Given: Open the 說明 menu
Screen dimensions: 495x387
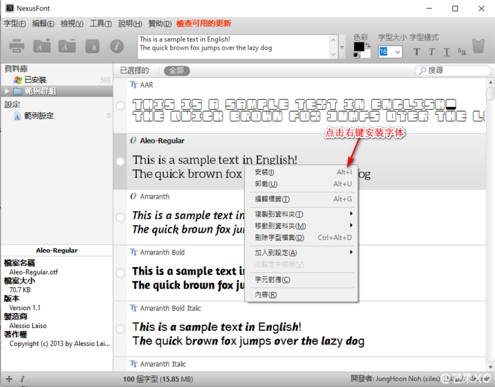Looking at the screenshot, I should pos(130,24).
